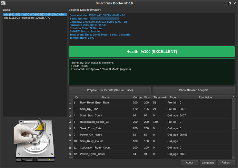
Task: Click the Language button
Action: pyautogui.click(x=208, y=162)
